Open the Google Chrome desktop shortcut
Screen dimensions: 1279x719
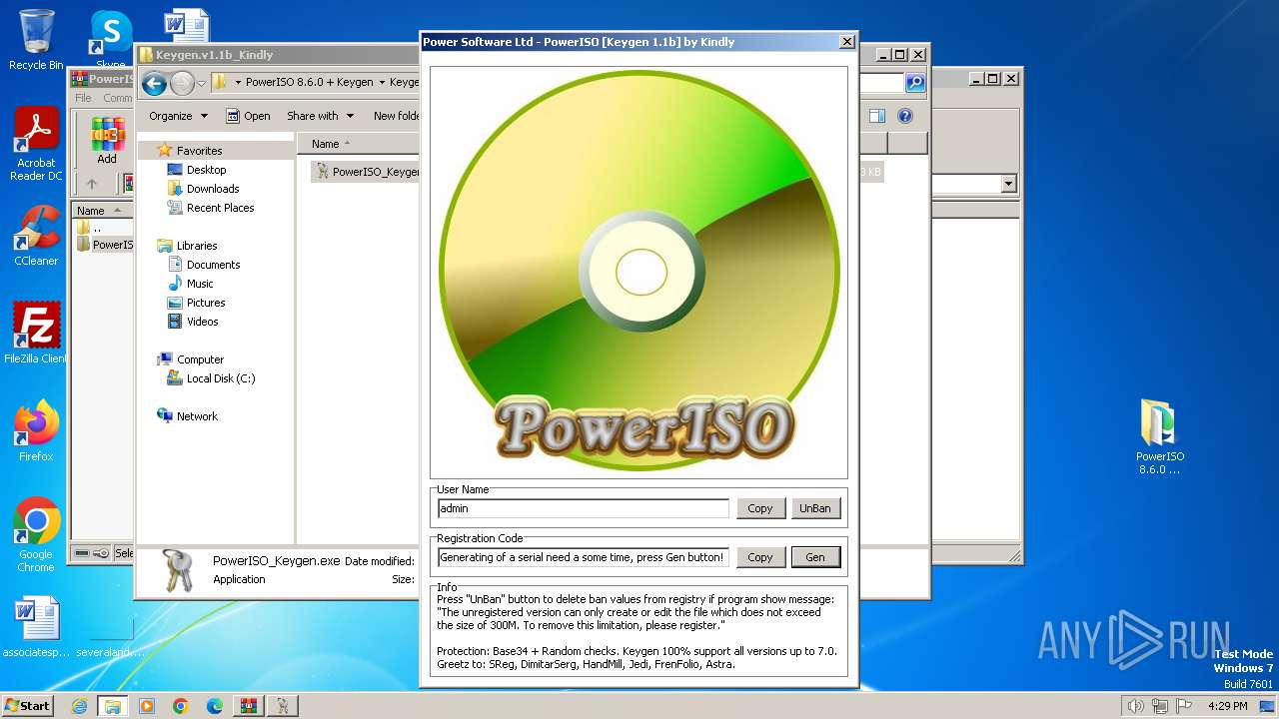(x=36, y=535)
